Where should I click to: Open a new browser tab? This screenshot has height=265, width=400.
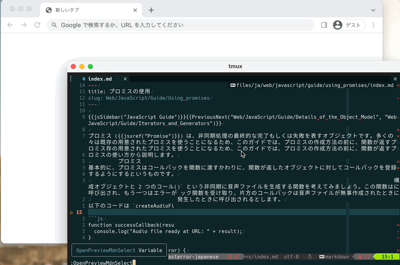click(x=151, y=10)
